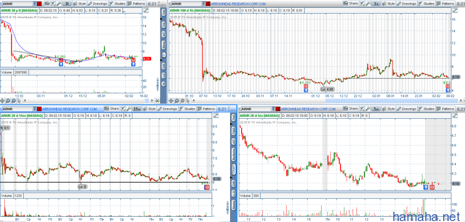Click red link icon in the 1h chart
This screenshot has height=222, width=465.
click(x=208, y=3)
